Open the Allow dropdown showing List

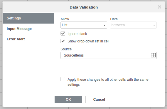tap(84, 25)
